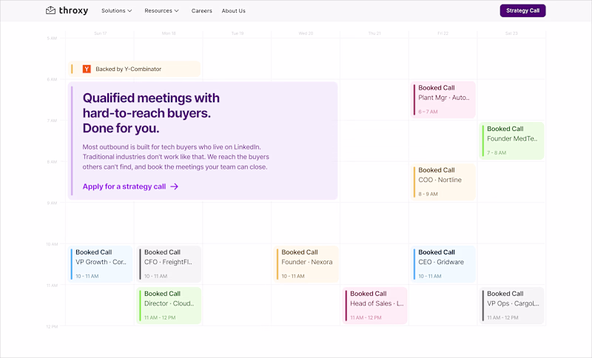Select the Founder · Nexora booked call

tap(306, 264)
